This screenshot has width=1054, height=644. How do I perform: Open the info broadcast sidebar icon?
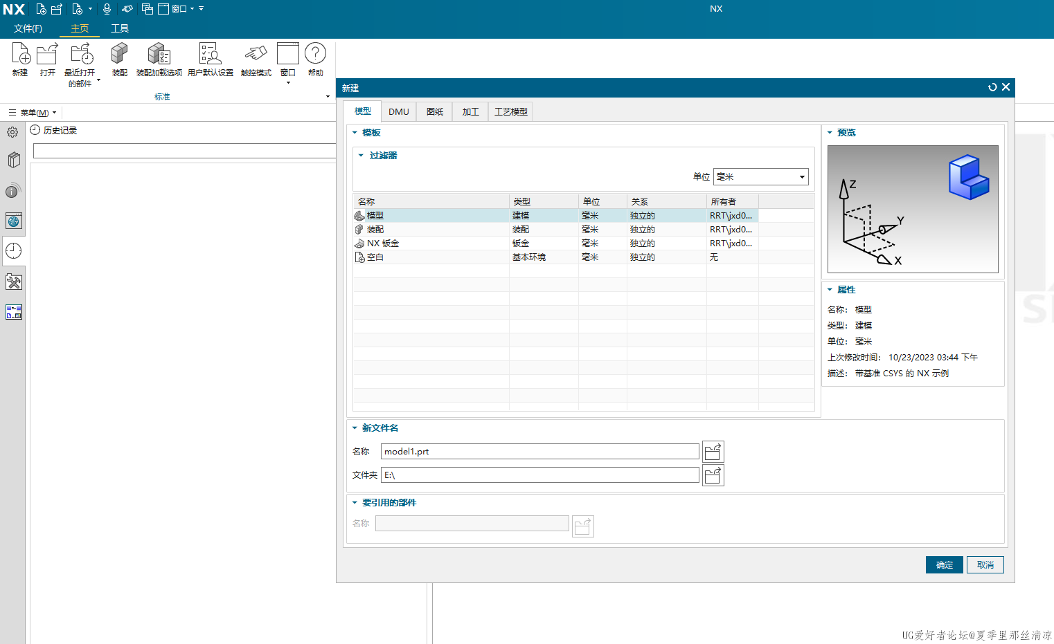(x=13, y=191)
